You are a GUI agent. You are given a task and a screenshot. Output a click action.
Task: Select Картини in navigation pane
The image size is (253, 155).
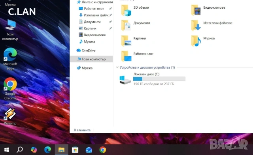[x=87, y=28]
